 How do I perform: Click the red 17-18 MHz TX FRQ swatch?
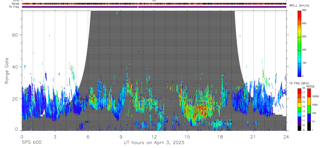pos(299,91)
